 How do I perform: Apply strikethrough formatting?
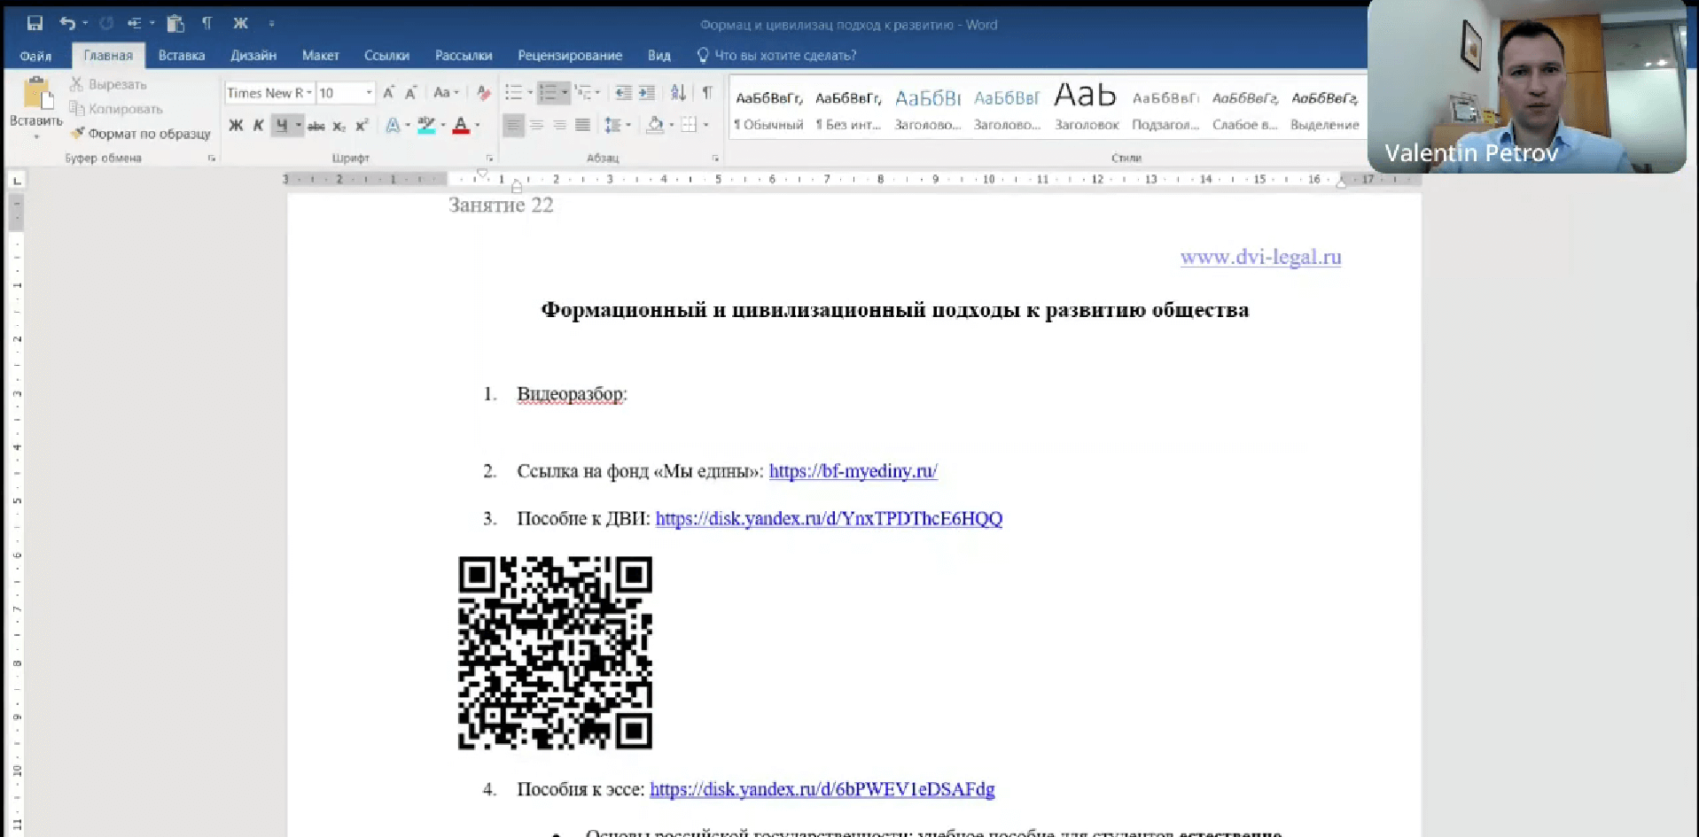click(316, 126)
